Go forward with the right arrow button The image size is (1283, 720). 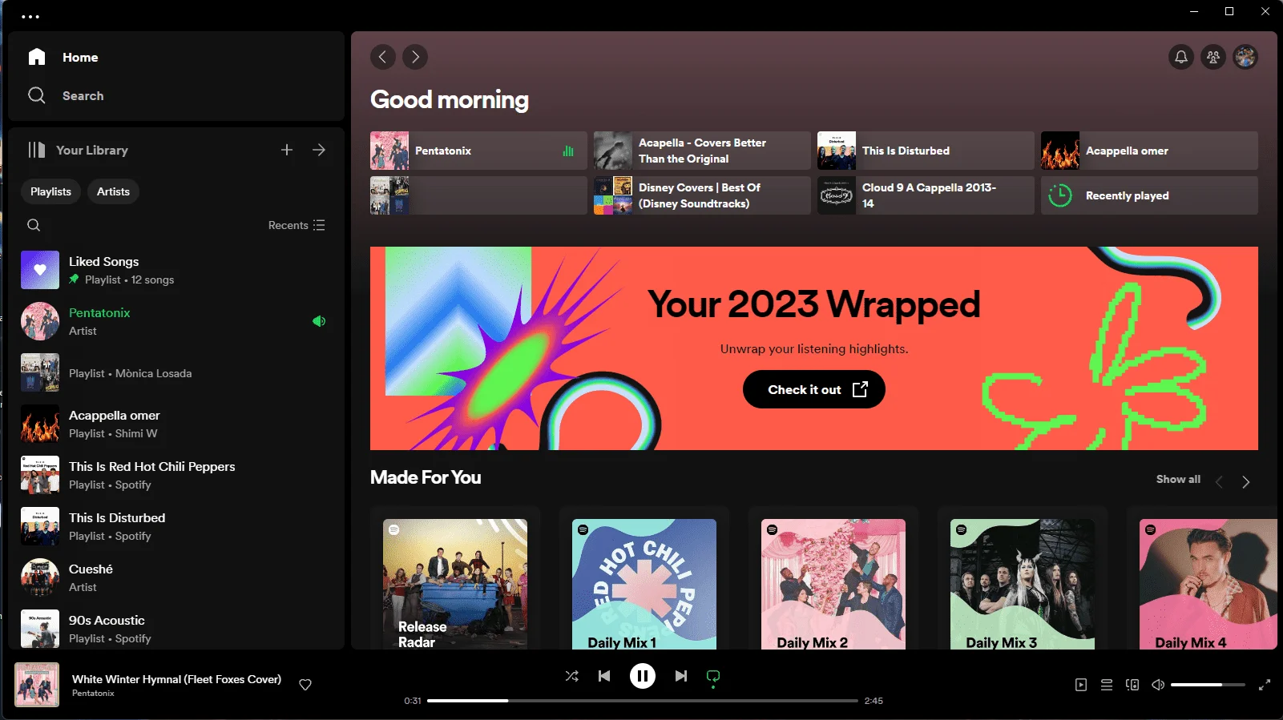tap(415, 57)
